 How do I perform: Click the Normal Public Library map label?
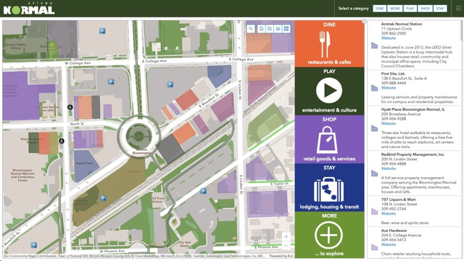tap(15, 46)
